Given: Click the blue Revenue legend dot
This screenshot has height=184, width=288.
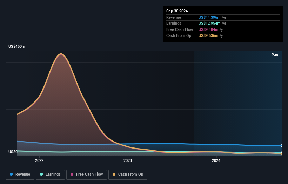Looking at the screenshot, I should point(11,174).
